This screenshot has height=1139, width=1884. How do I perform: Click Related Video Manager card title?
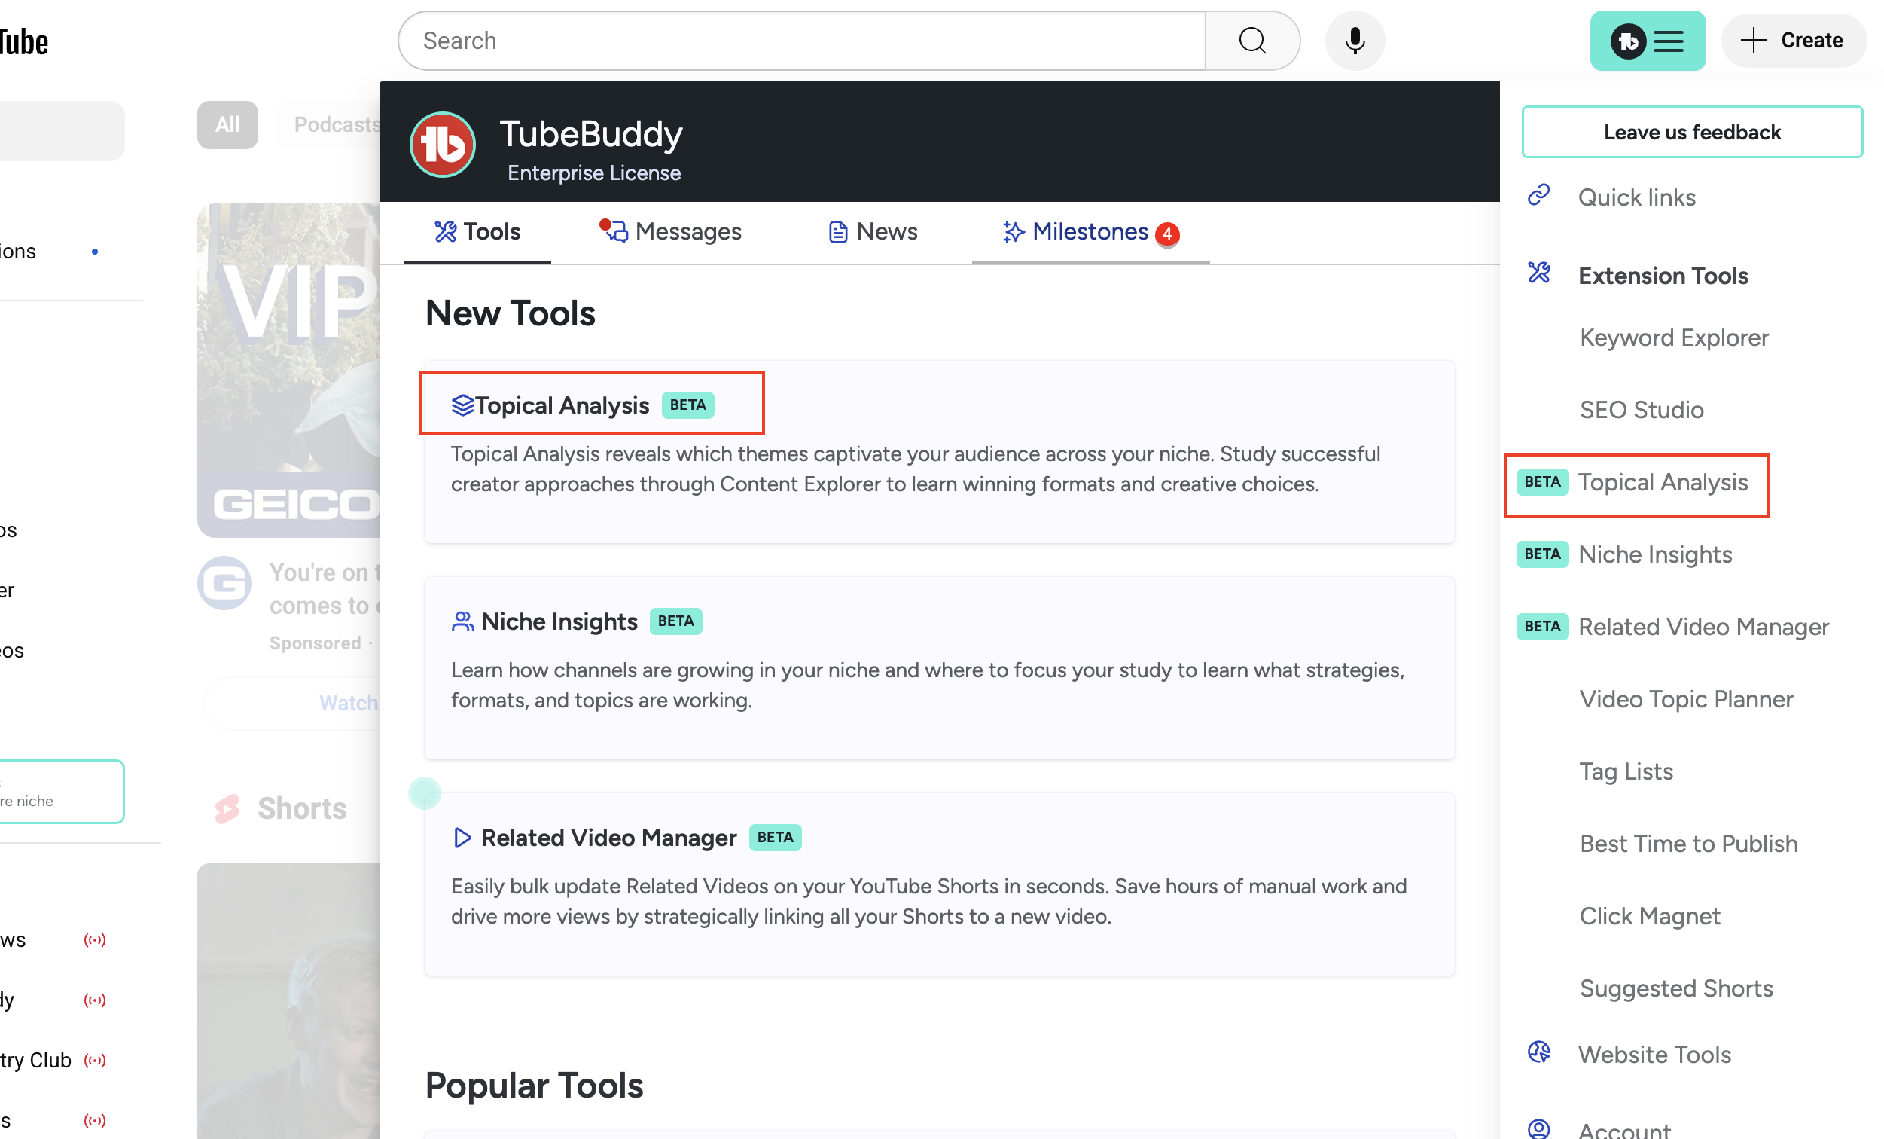608,838
